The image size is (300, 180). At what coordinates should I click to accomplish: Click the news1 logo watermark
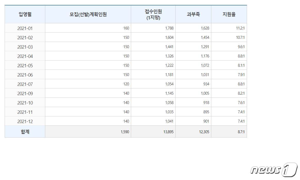[x=274, y=169]
